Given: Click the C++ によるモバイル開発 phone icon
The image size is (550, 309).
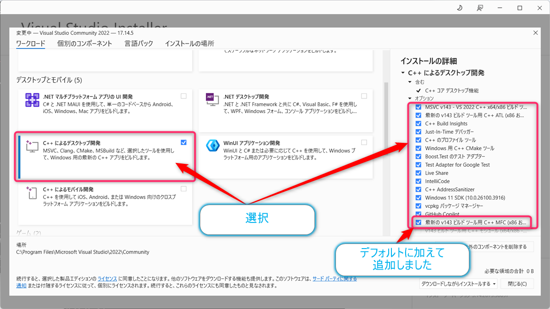Looking at the screenshot, I should 32,192.
